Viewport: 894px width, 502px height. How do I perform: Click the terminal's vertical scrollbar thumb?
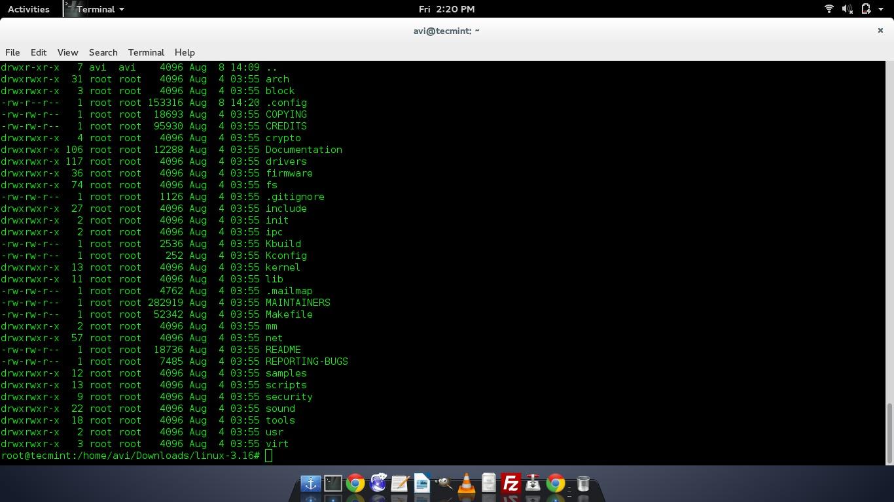pos(889,433)
